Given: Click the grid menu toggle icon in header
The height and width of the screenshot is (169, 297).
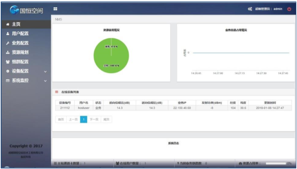Looking at the screenshot, I should coord(55,9).
